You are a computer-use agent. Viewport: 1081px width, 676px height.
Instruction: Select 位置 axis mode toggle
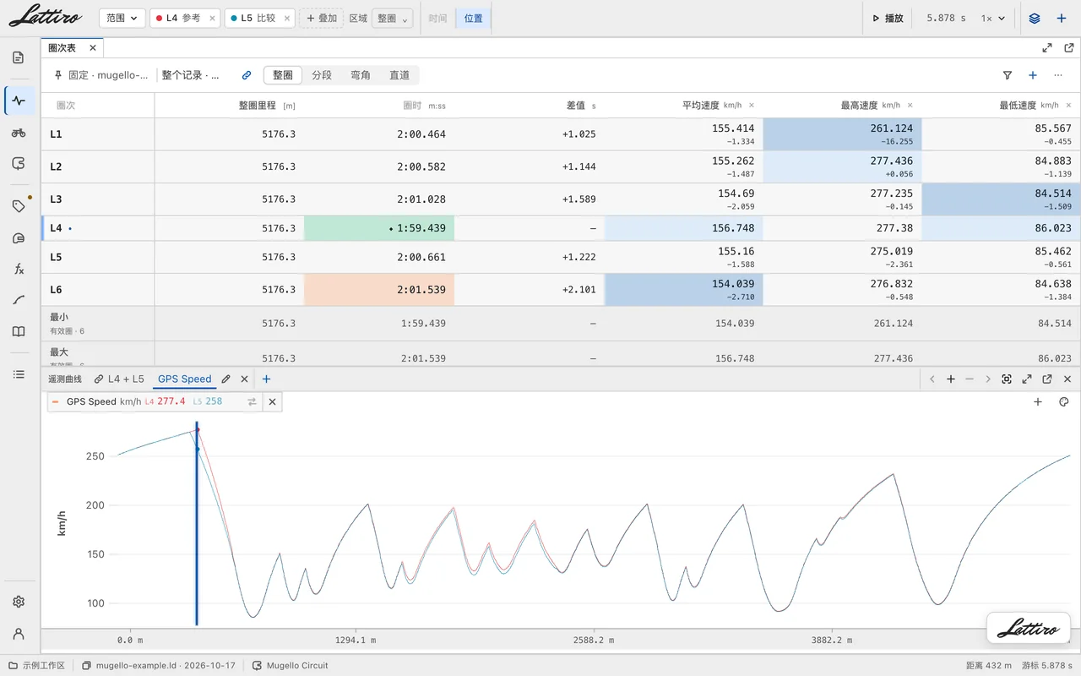click(x=474, y=18)
